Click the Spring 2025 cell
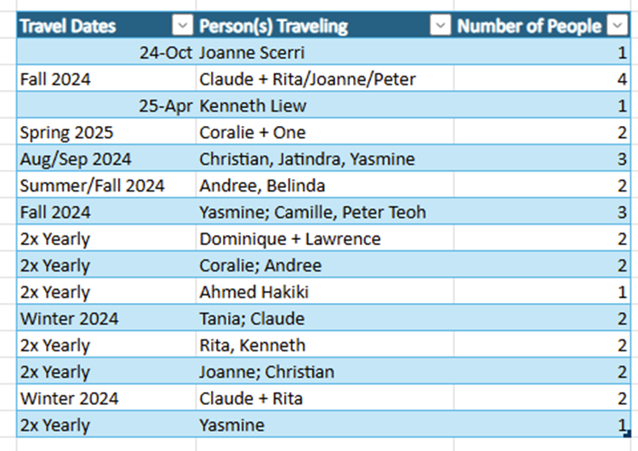The width and height of the screenshot is (638, 451). pyautogui.click(x=106, y=132)
